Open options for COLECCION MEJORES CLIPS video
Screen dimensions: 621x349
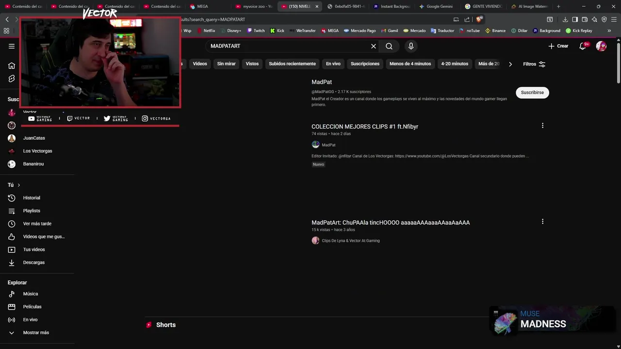point(542,126)
